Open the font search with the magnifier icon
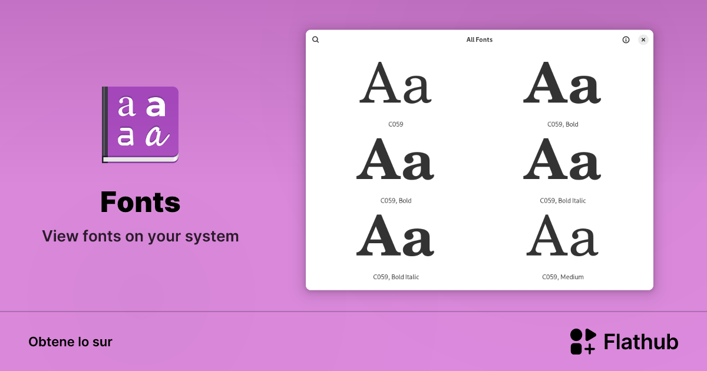This screenshot has height=371, width=707. [x=316, y=39]
